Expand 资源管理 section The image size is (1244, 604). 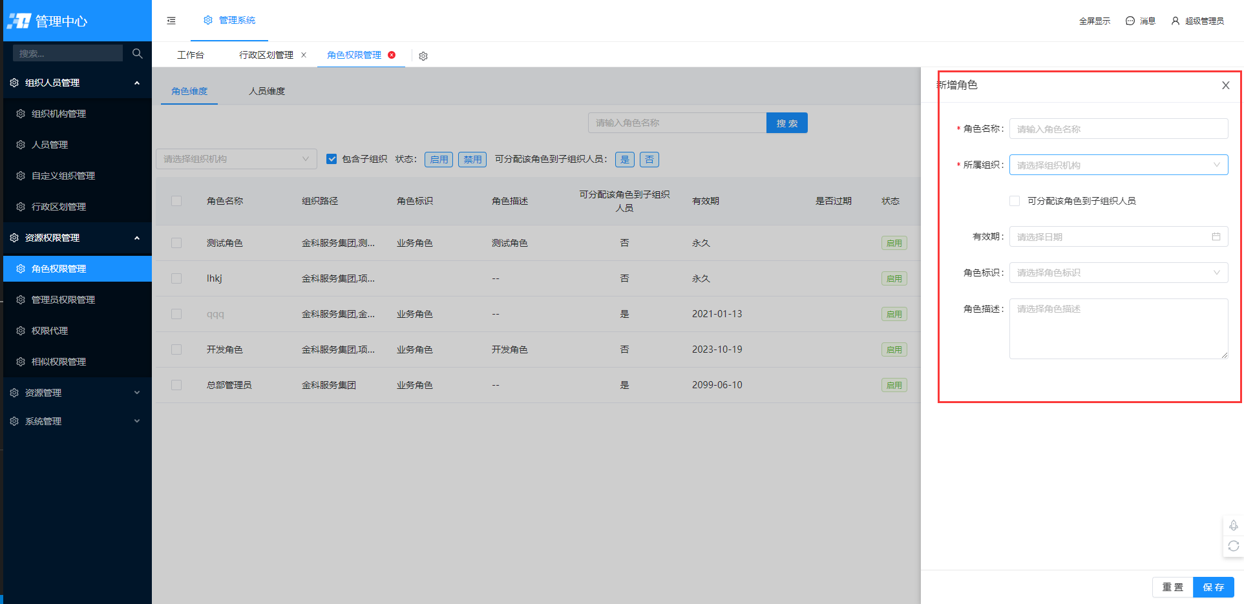78,393
